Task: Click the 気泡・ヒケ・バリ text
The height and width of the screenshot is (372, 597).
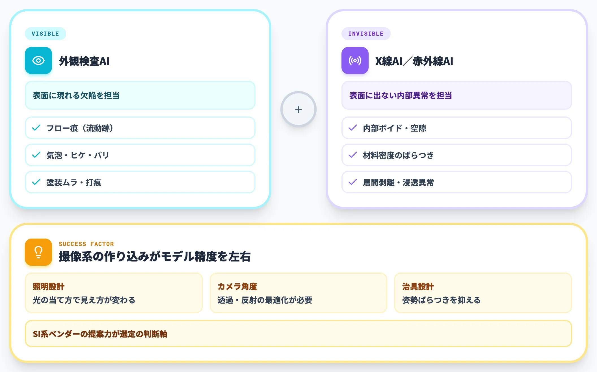Action: (78, 155)
